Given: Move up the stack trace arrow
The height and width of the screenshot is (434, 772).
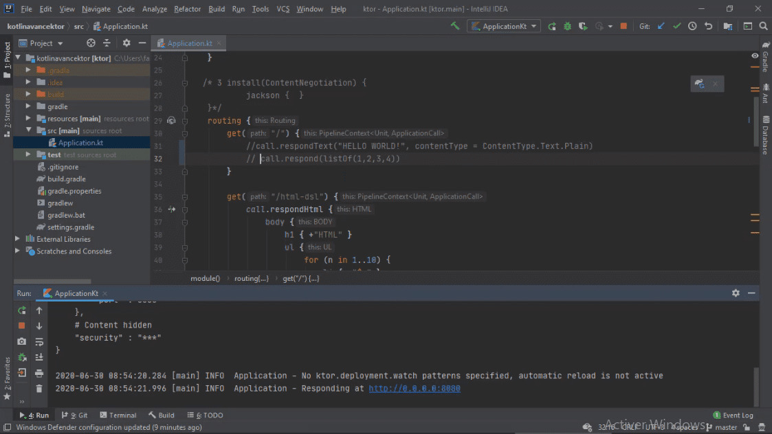Looking at the screenshot, I should click(39, 310).
